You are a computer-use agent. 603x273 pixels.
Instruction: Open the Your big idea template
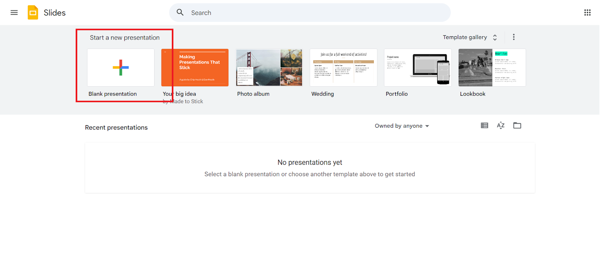[x=195, y=67]
